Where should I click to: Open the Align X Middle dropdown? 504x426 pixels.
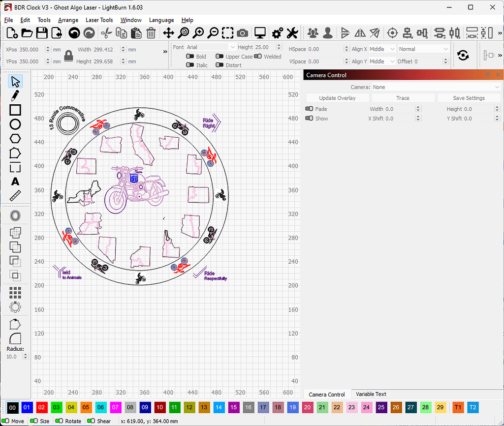pos(382,49)
